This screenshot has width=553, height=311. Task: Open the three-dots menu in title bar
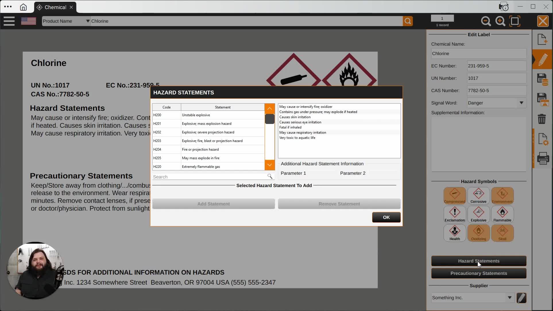click(x=8, y=7)
